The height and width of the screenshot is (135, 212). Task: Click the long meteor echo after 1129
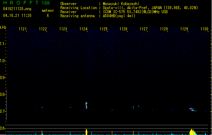click(193, 110)
